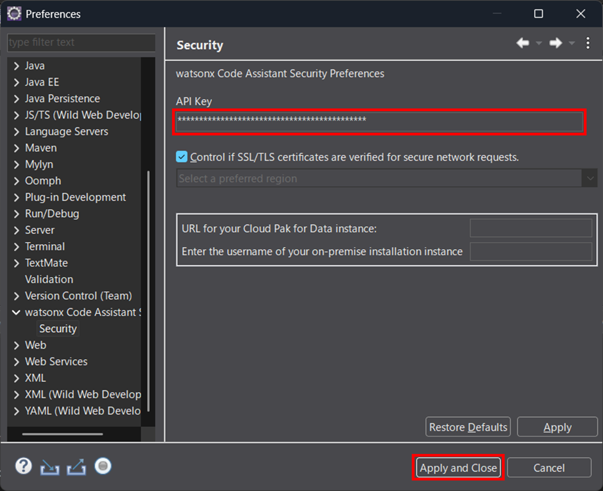Expand the Maven tree node

pos(16,148)
